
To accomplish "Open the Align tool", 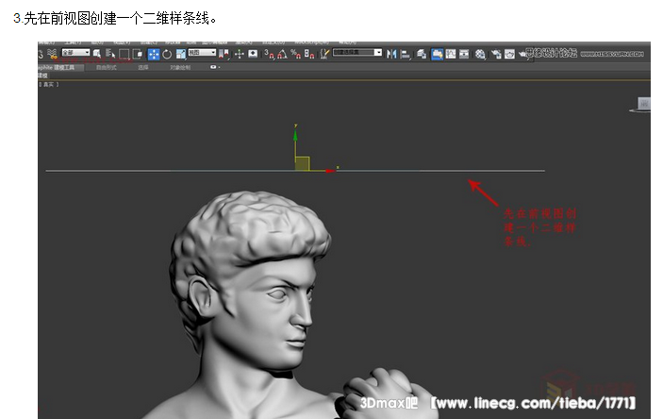I will pyautogui.click(x=404, y=54).
